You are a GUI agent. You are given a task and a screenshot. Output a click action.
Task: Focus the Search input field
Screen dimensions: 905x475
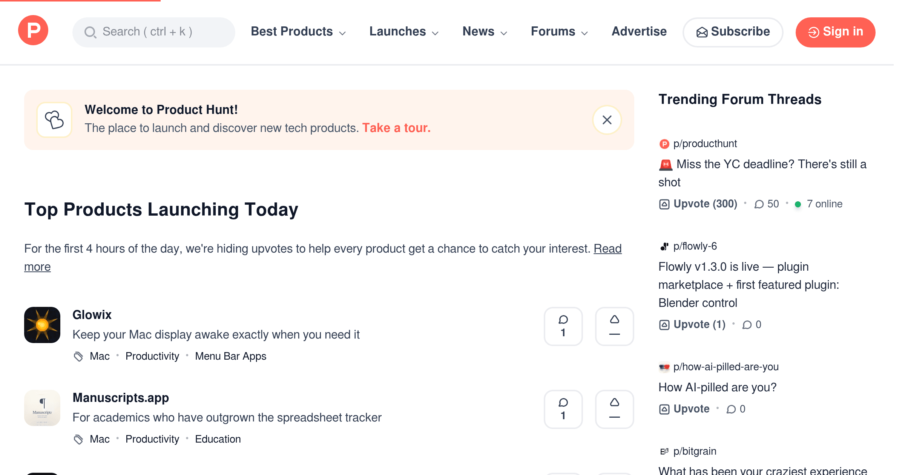point(154,32)
